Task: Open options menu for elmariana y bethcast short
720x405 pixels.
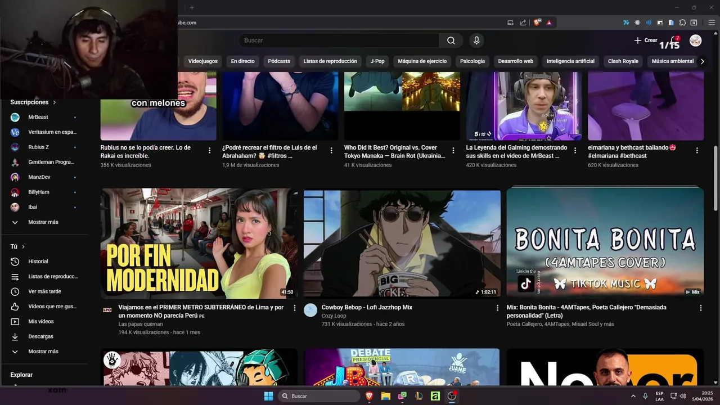Action: pyautogui.click(x=697, y=151)
